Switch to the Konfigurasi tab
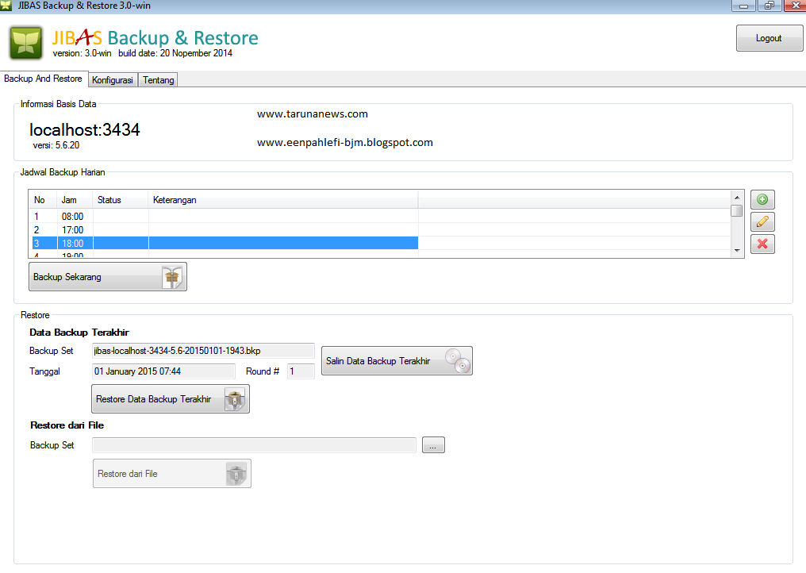Screen dimensions: 806x573 coord(113,79)
